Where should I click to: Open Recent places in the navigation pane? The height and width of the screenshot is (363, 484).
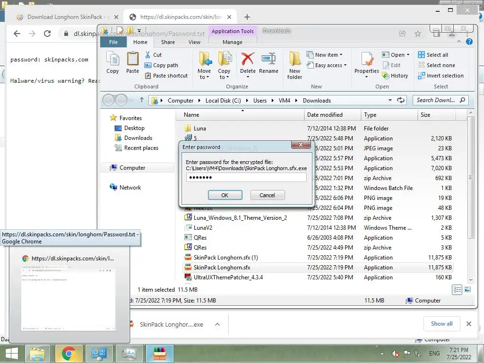point(137,148)
